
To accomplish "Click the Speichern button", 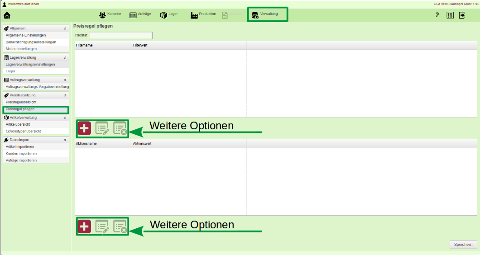I will 463,245.
